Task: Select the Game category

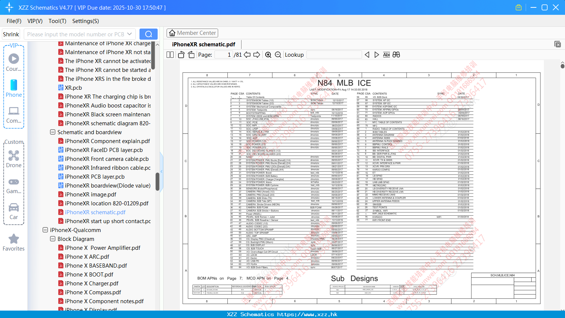Action: pos(14,185)
